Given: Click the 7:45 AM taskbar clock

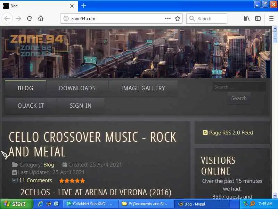Looking at the screenshot, I should pos(265,204).
